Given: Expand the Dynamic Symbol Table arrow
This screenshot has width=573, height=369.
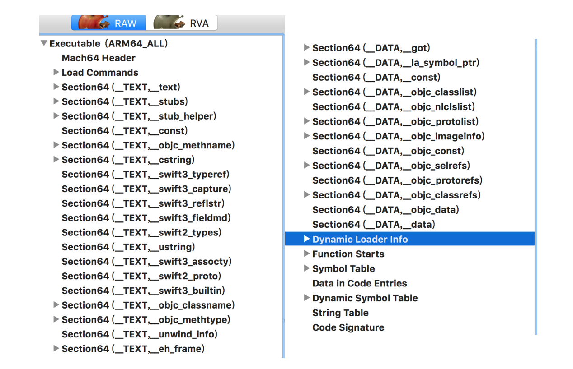Looking at the screenshot, I should (x=307, y=298).
